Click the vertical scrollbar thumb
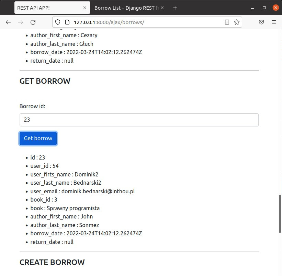This screenshot has height=276, width=282. point(280,214)
